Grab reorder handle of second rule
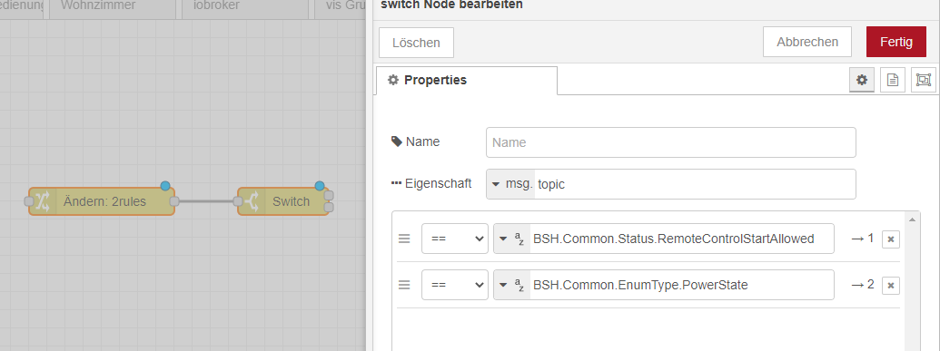Viewport: 940px width, 351px height. coord(405,285)
